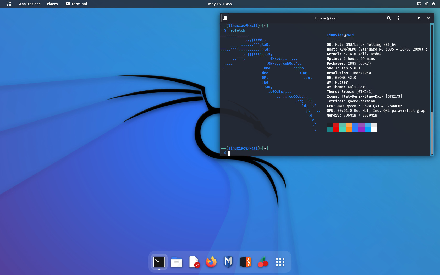
Task: Click Host: KVM/QEMU line
Action: [x=377, y=49]
